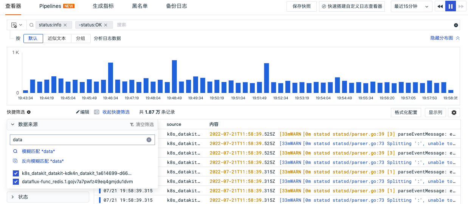
Task: Expand the 状态 filter section
Action: (12, 197)
